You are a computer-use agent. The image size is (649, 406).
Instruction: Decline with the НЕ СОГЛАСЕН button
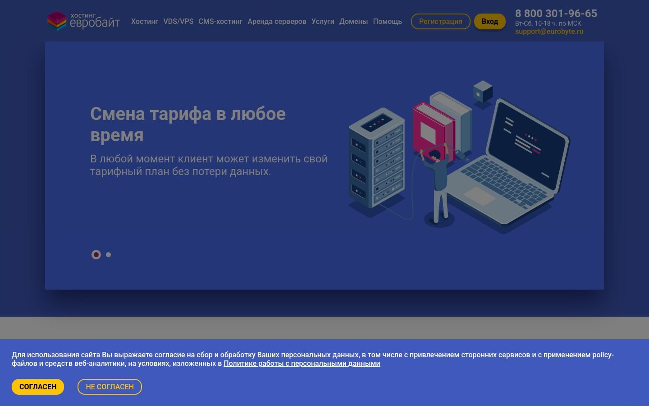(x=110, y=387)
